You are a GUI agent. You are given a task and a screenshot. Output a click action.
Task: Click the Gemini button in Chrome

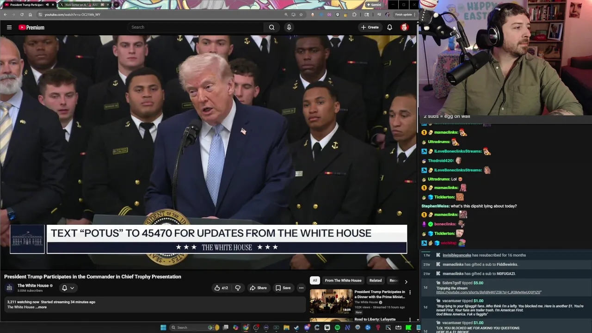[374, 5]
